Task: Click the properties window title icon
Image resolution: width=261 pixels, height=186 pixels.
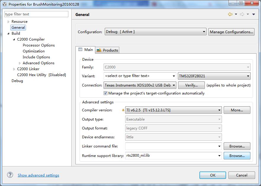Action: 5,4
